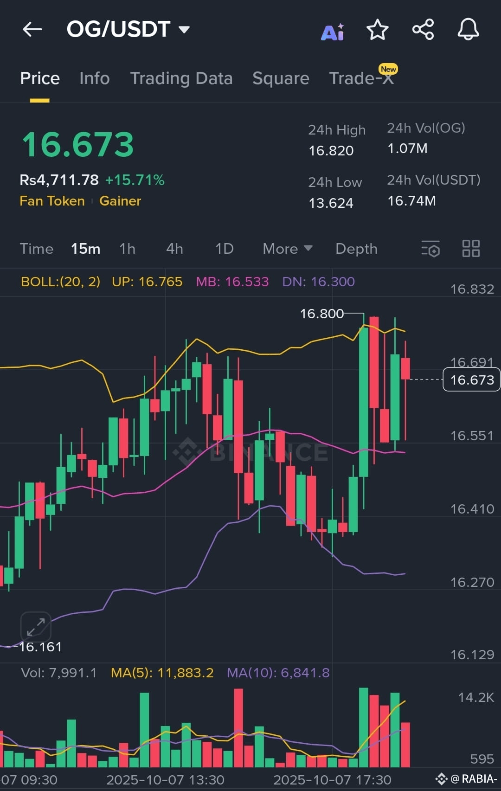Screen dimensions: 501x791
Task: Open the chart grid layout icon
Action: click(471, 248)
